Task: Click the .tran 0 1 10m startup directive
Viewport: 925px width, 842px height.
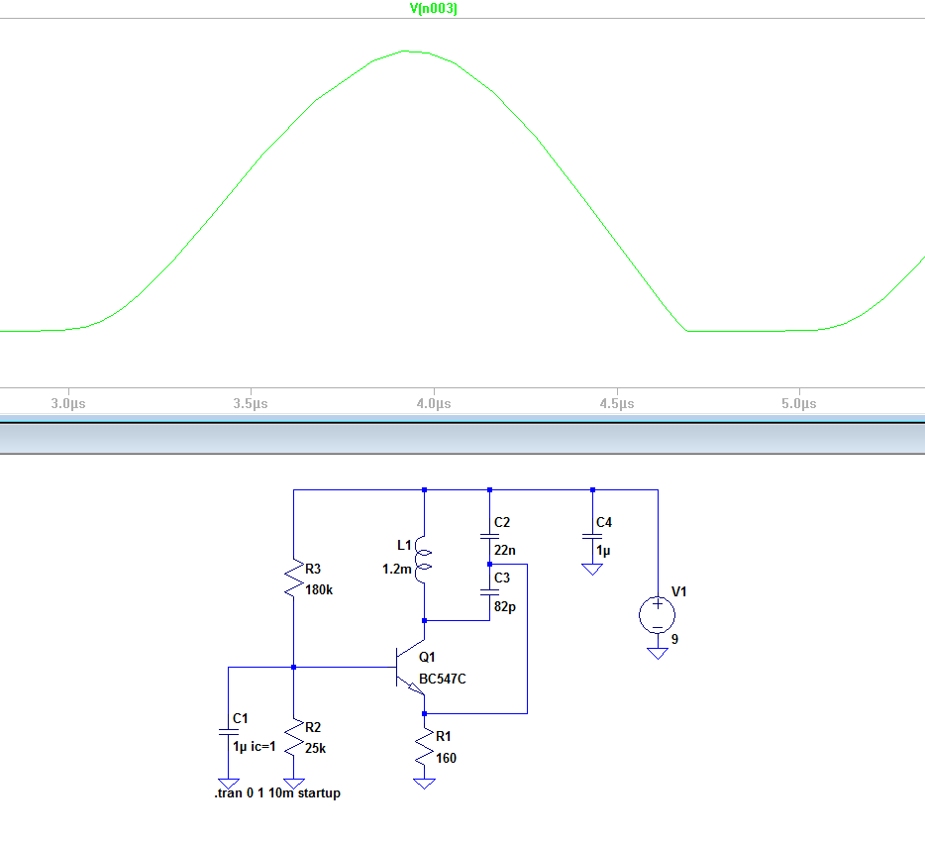Action: tap(277, 793)
